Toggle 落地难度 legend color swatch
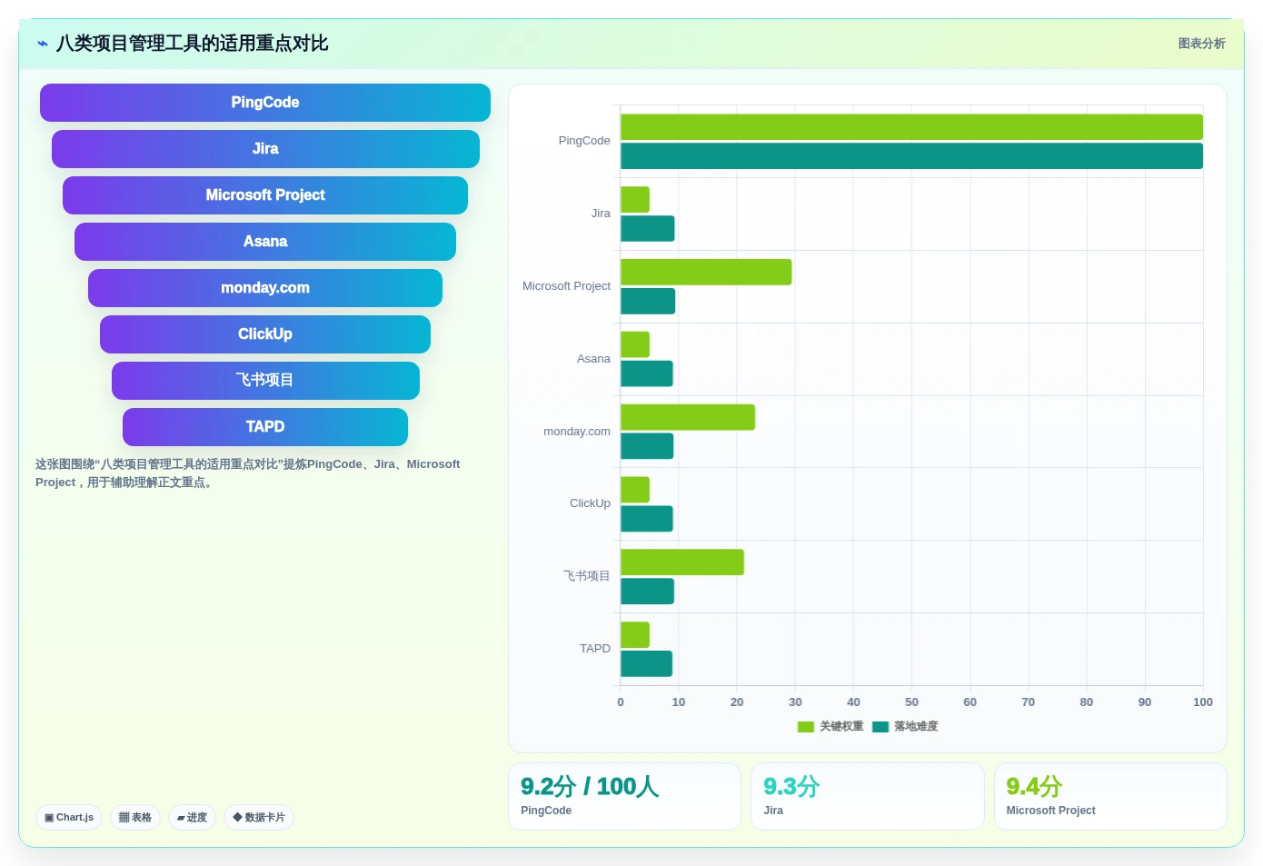The width and height of the screenshot is (1263, 866). tap(880, 726)
